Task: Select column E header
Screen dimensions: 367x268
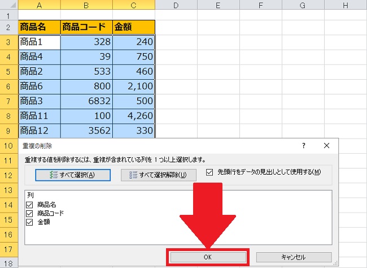Action: tap(219, 5)
